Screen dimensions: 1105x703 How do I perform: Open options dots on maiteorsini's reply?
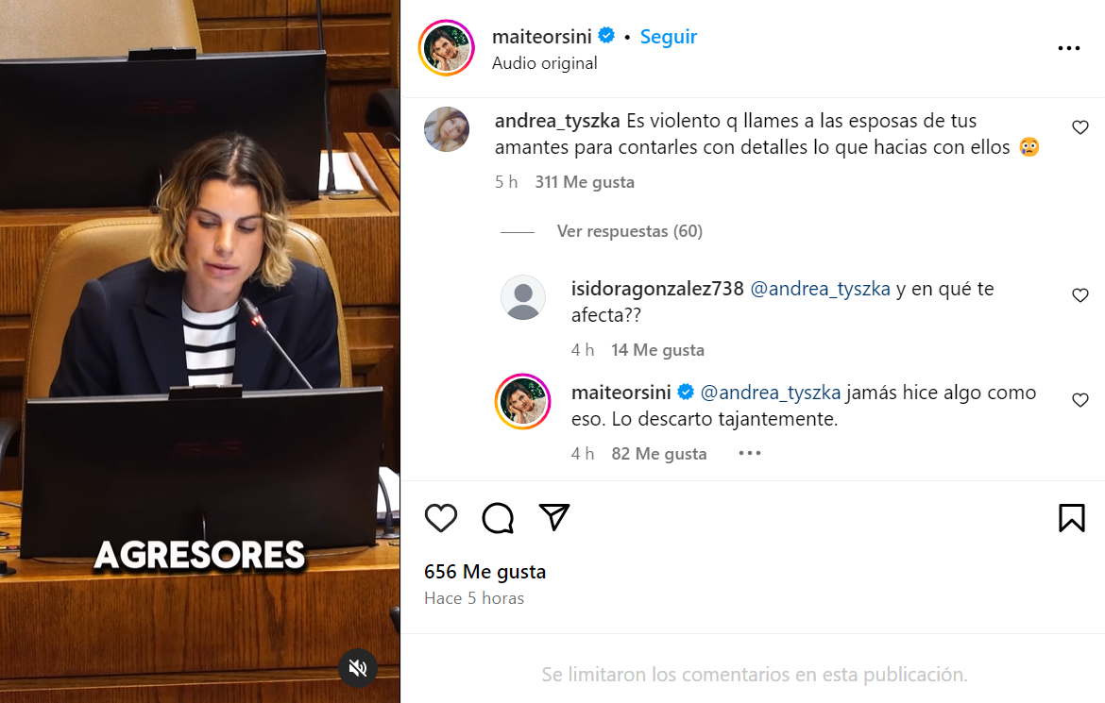(x=749, y=453)
